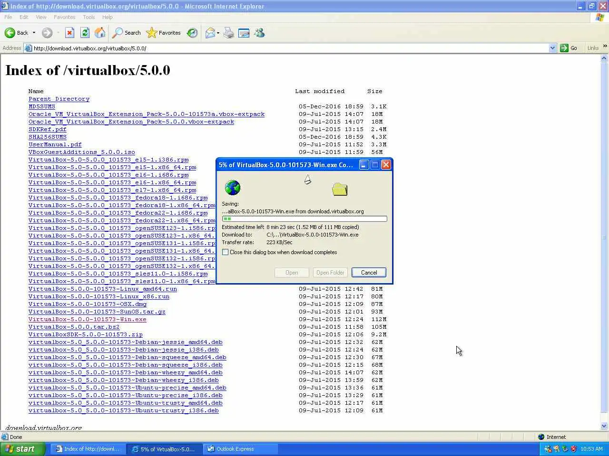Click the Start button

(x=23, y=449)
